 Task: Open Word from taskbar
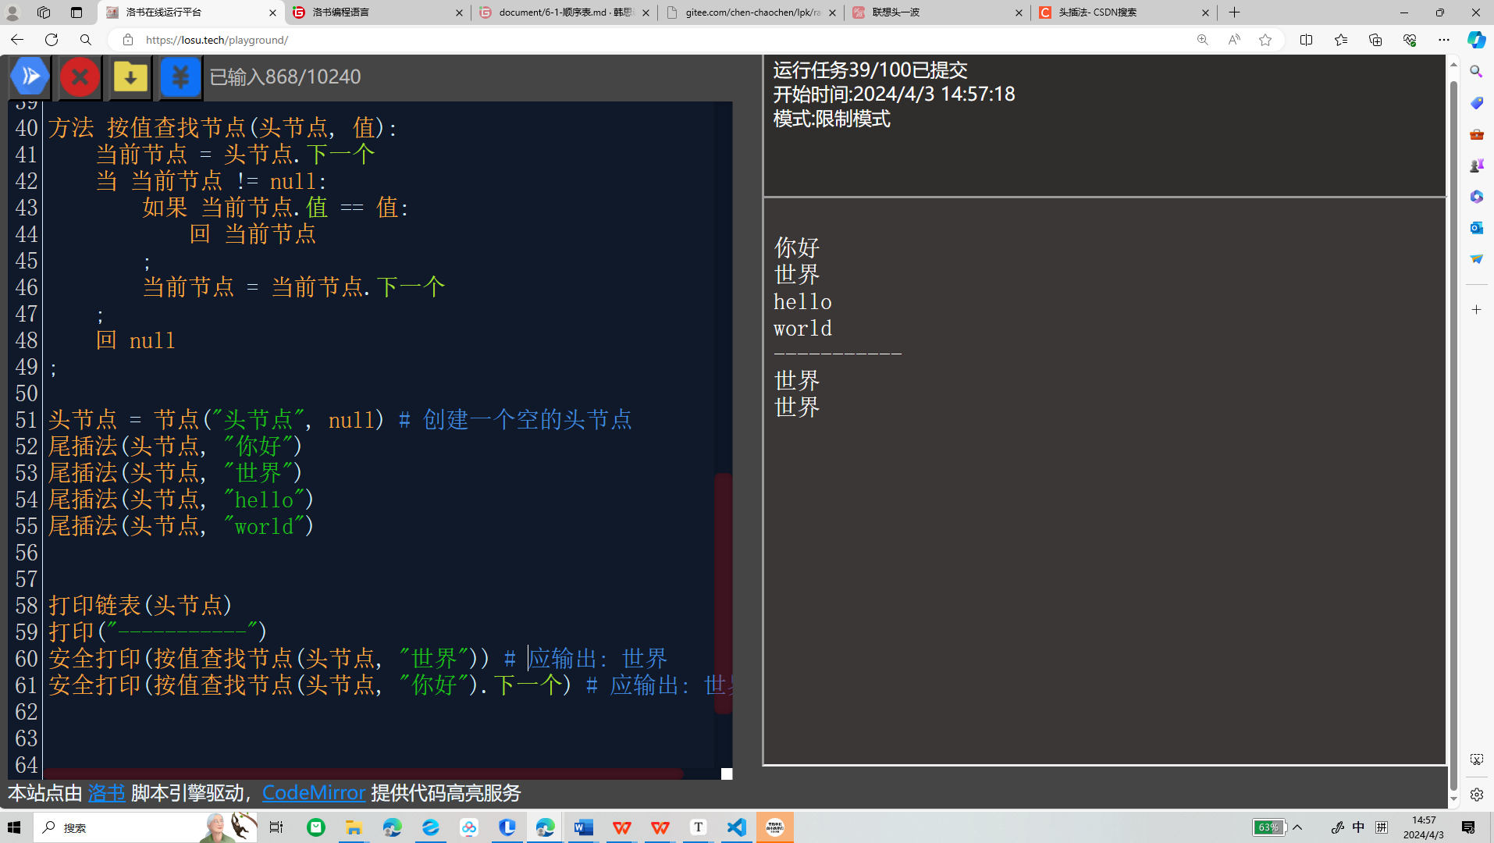[x=584, y=827]
